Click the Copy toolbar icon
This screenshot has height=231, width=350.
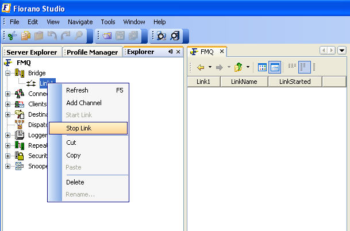(x=26, y=36)
